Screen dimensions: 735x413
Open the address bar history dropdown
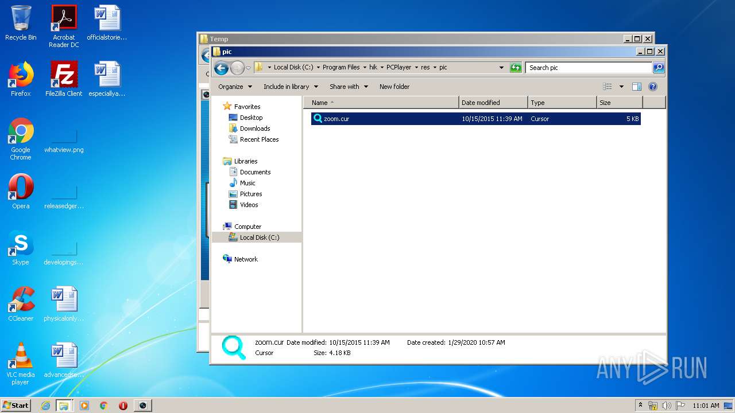501,68
